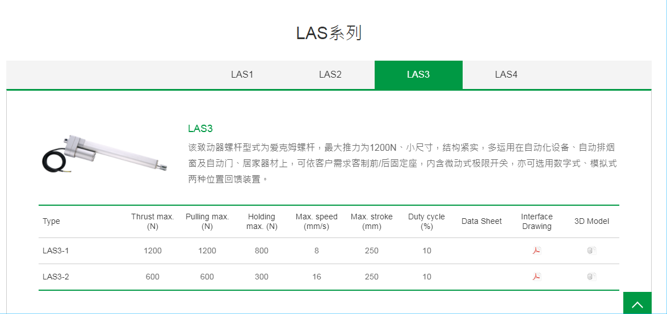Viewport: 667px width, 314px height.
Task: Select the LAS3-2 row label
Action: click(x=56, y=277)
